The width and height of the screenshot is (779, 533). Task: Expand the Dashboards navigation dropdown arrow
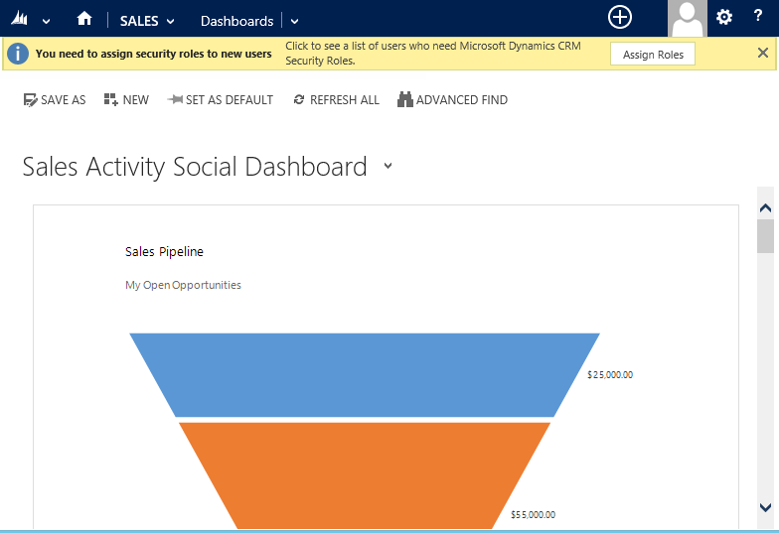pos(294,21)
